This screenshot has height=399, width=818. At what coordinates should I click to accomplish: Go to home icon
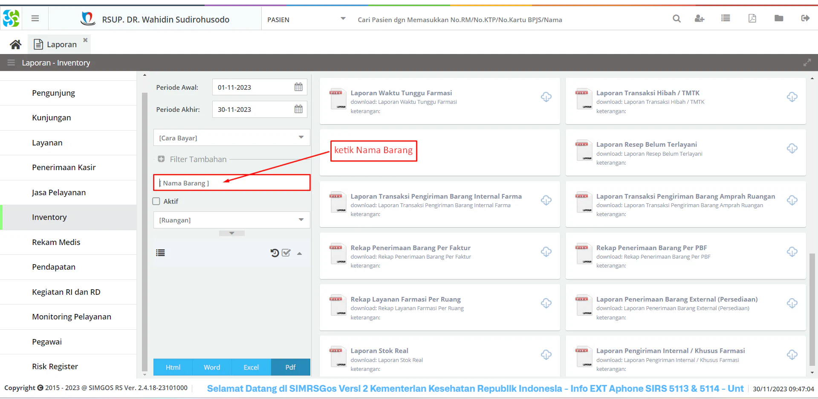(x=16, y=44)
